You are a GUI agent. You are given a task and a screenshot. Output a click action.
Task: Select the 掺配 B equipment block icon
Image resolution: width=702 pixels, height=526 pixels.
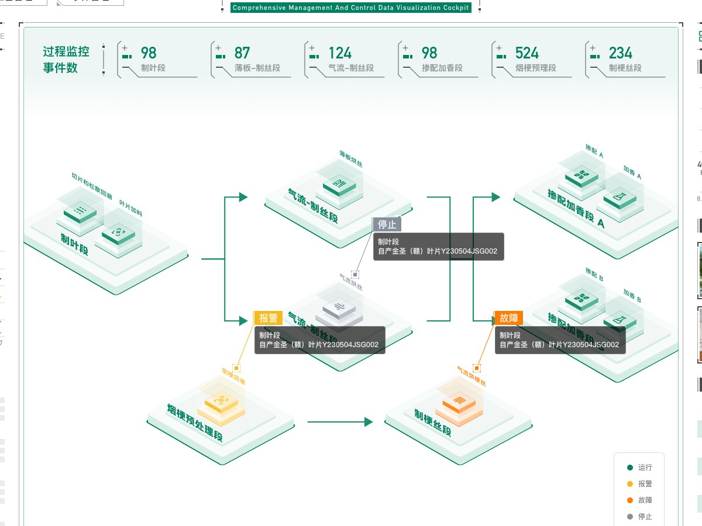[x=581, y=299]
